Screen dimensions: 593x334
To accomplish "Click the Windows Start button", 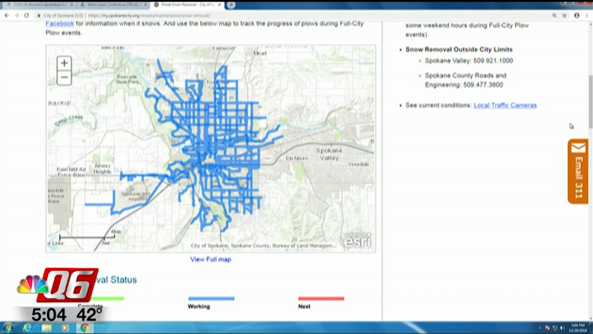I will point(8,328).
